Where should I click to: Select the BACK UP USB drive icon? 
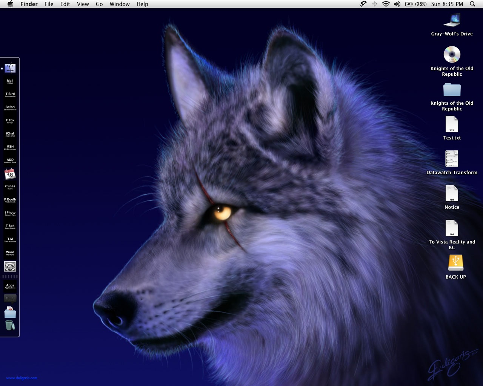click(455, 263)
